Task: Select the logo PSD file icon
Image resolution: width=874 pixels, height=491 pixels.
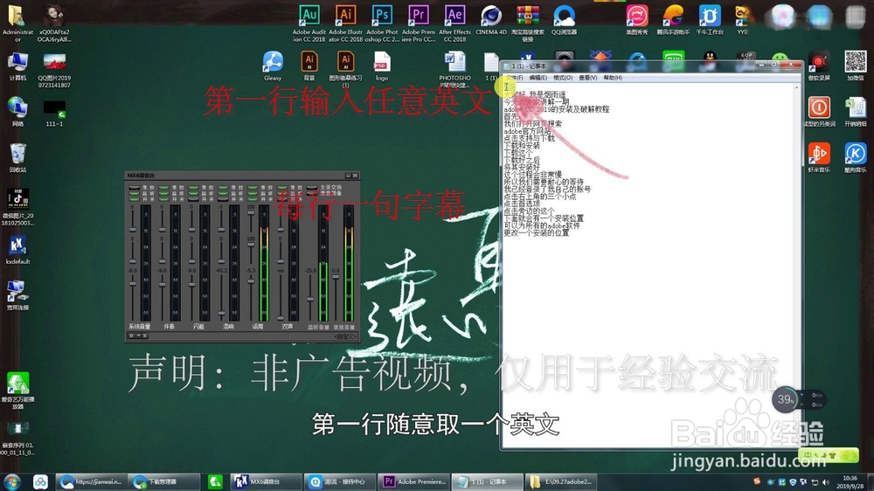Action: [x=382, y=66]
